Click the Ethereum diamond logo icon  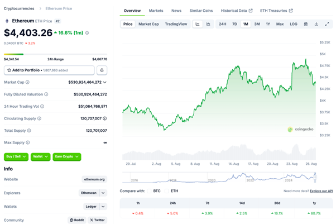click(x=7, y=21)
